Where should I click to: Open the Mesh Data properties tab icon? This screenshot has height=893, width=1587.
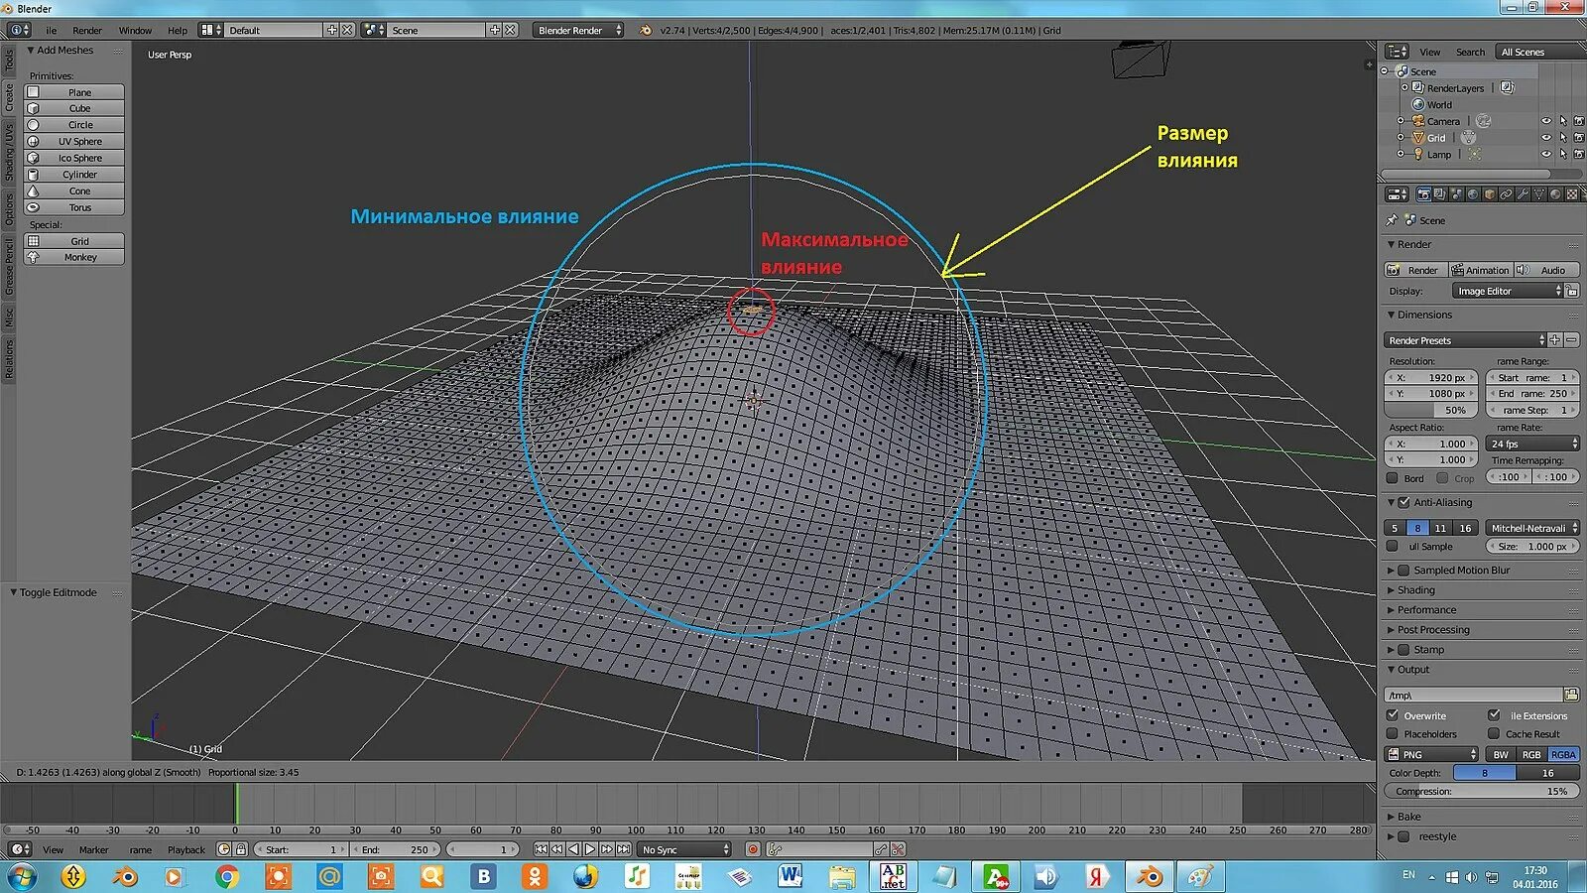point(1539,194)
